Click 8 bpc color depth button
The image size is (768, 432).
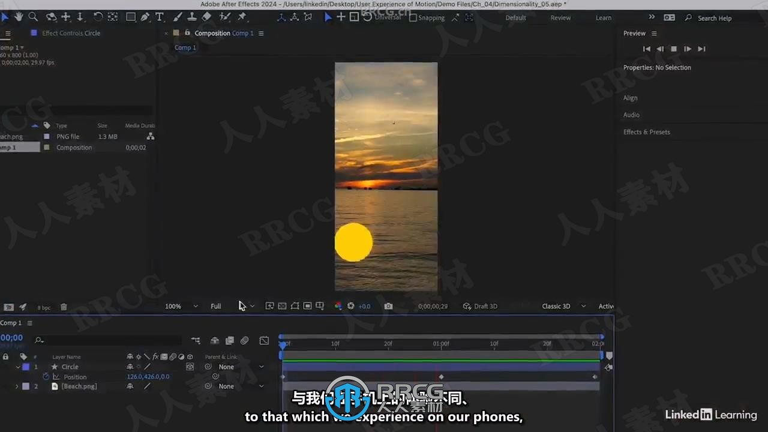pos(44,307)
